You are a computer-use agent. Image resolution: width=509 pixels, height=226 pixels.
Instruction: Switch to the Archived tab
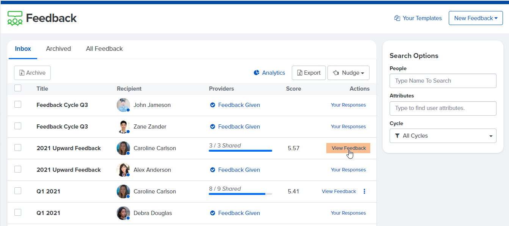[58, 49]
